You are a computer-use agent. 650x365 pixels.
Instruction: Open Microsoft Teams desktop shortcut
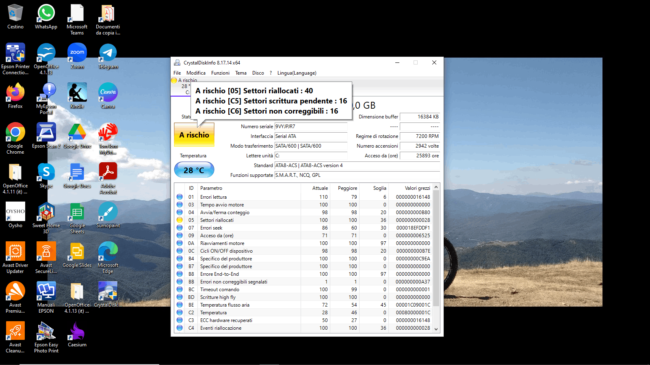pyautogui.click(x=77, y=19)
